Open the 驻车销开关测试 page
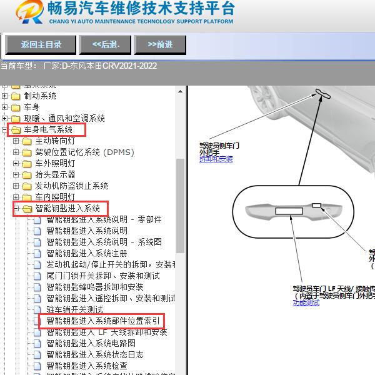The width and height of the screenshot is (375, 375). pyautogui.click(x=74, y=309)
